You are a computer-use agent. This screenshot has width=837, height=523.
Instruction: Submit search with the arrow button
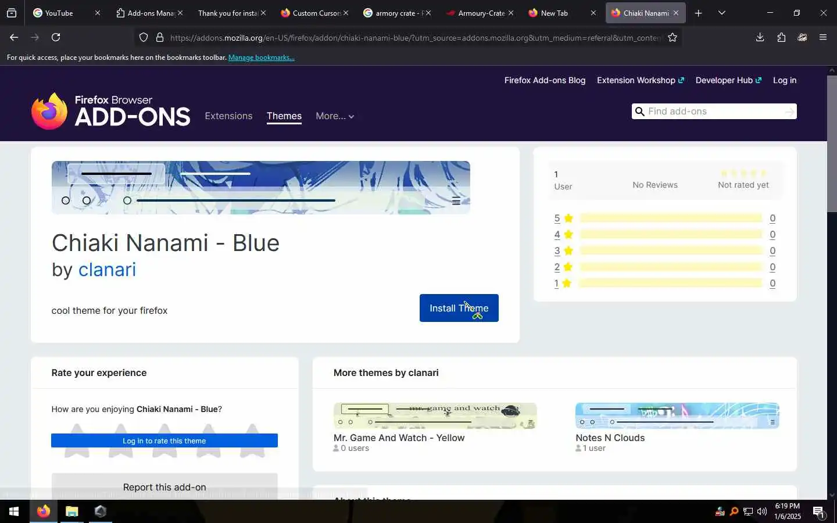[789, 112]
